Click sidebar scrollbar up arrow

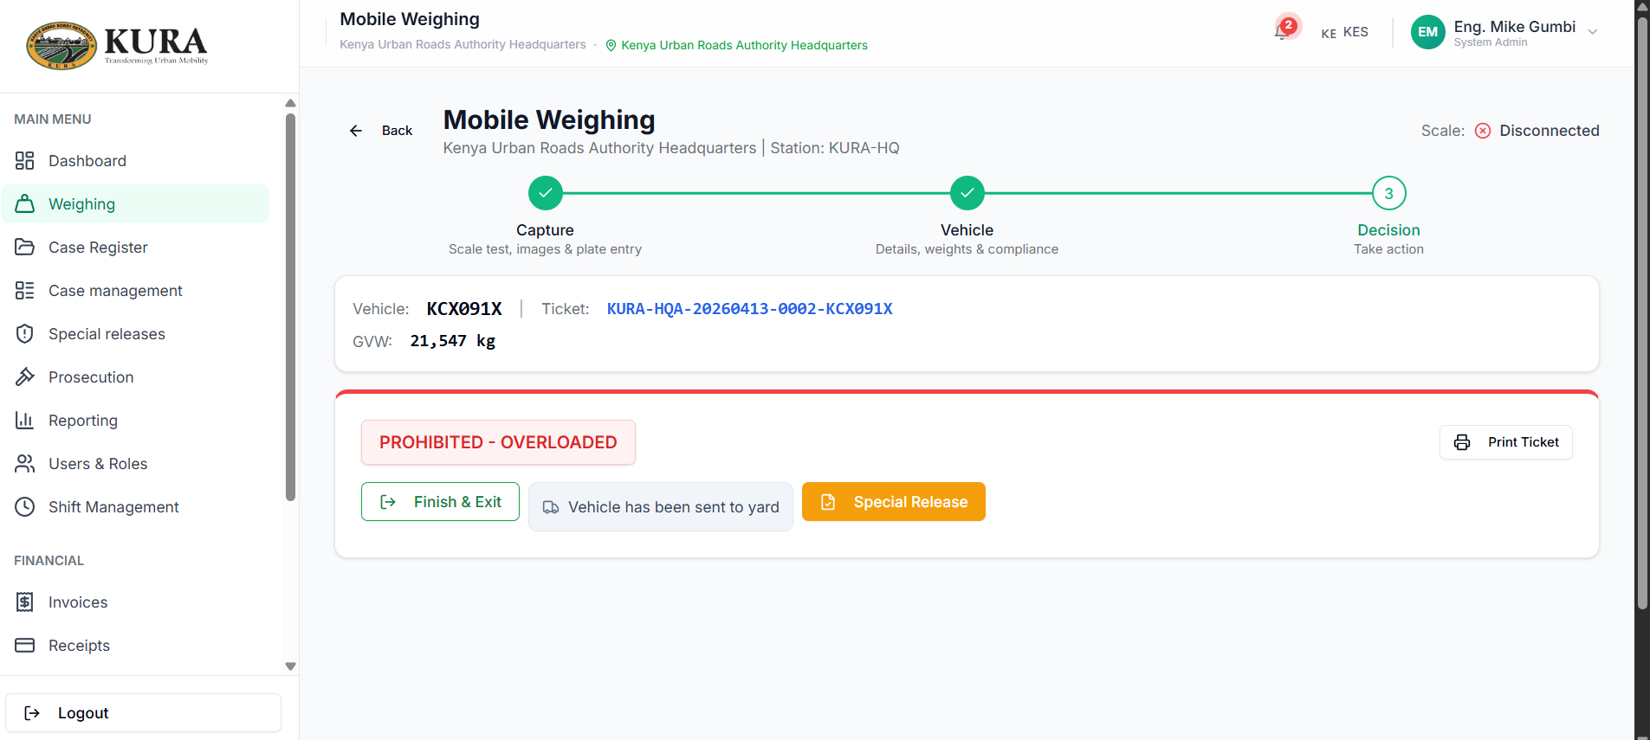tap(290, 103)
